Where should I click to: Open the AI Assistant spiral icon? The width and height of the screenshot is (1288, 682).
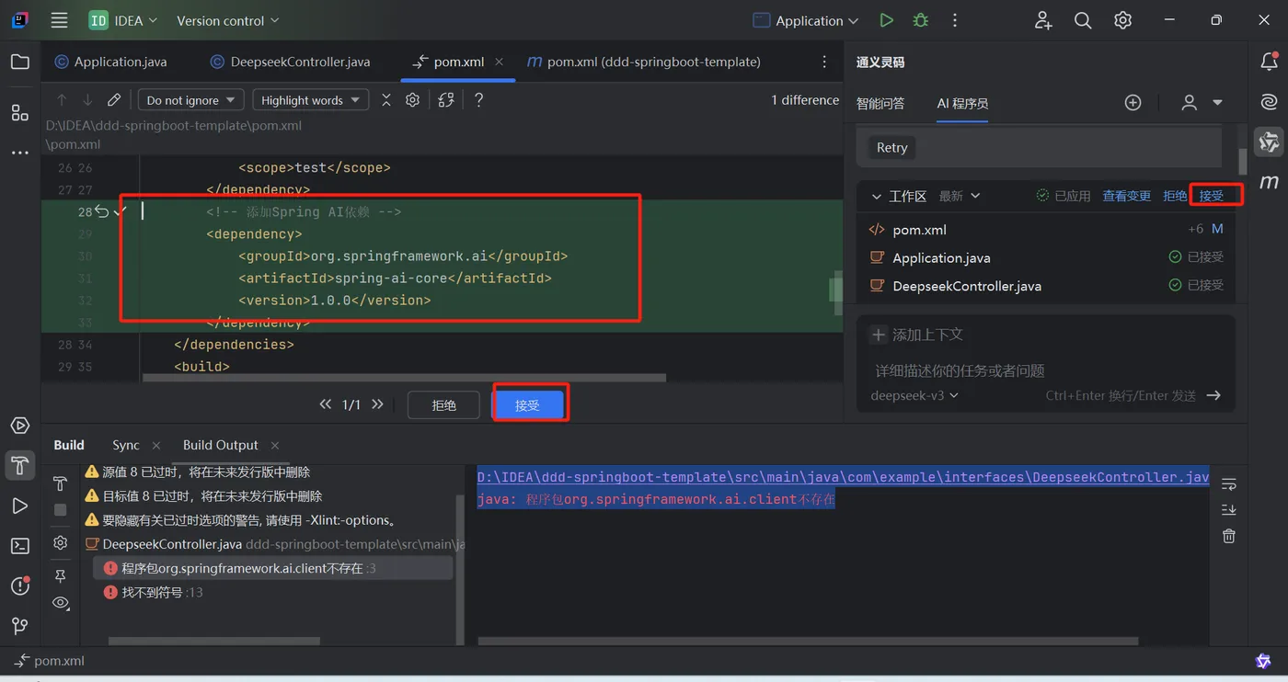(1269, 102)
